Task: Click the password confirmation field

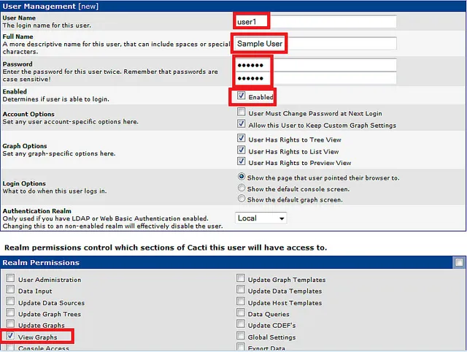Action: (315, 78)
